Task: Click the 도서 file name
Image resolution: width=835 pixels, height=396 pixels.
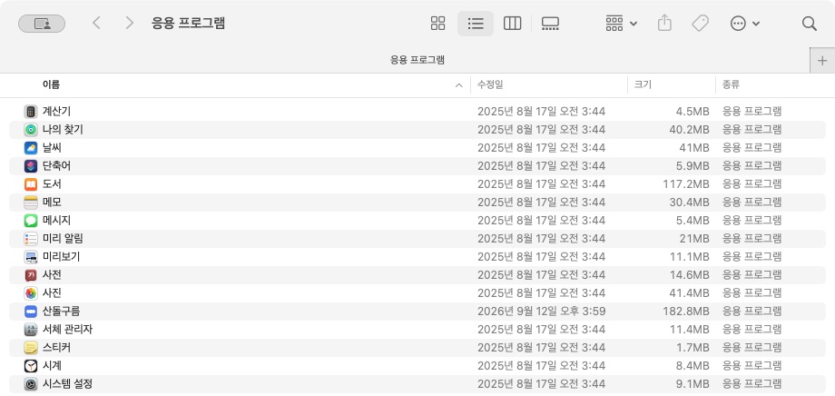Action: (53, 183)
